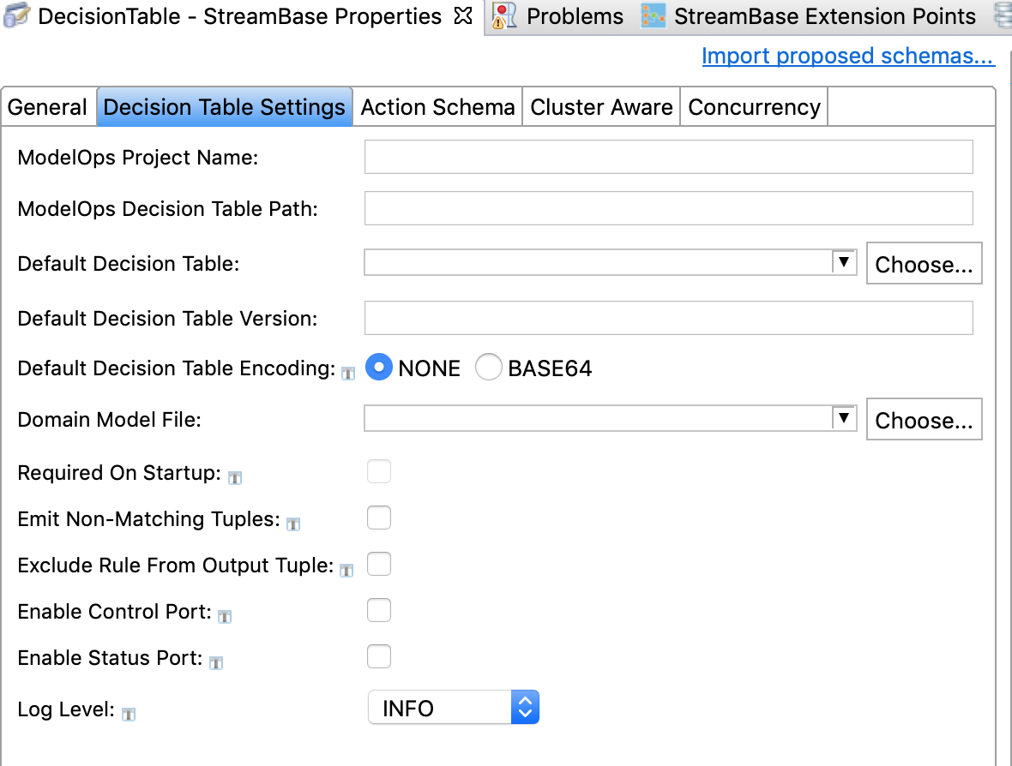Click info icon beside Emit Non-Matching Tuples
The width and height of the screenshot is (1012, 766).
tap(293, 524)
